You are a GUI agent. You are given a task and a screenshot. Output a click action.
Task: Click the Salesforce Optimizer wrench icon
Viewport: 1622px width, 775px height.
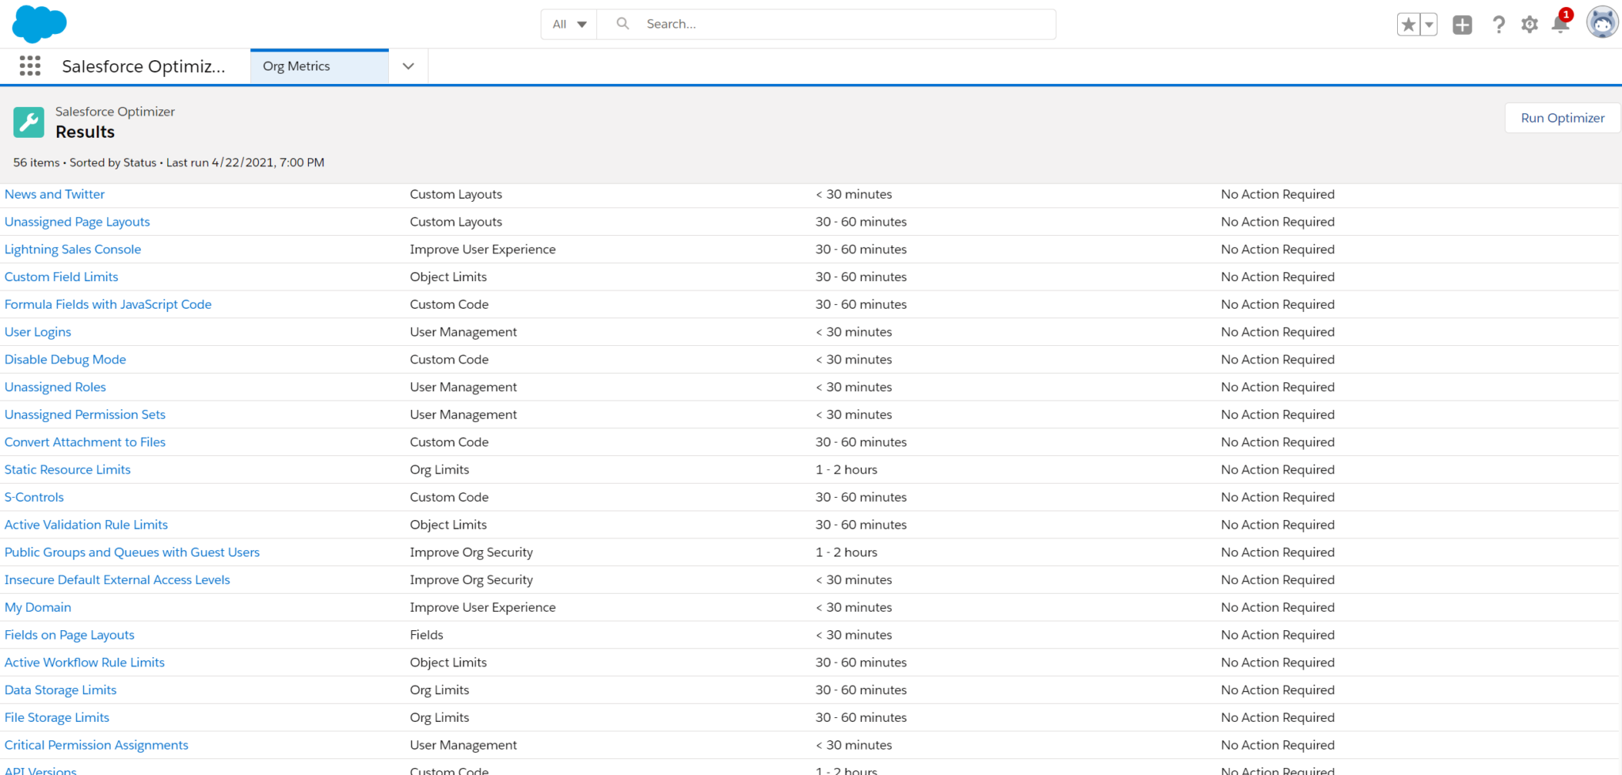click(29, 122)
